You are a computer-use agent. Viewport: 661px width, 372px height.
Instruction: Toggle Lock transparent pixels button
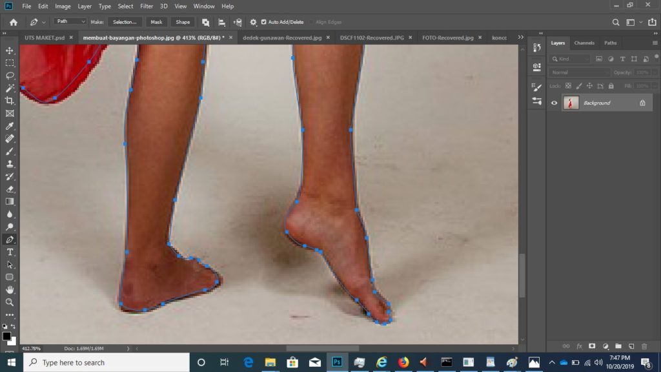click(568, 86)
